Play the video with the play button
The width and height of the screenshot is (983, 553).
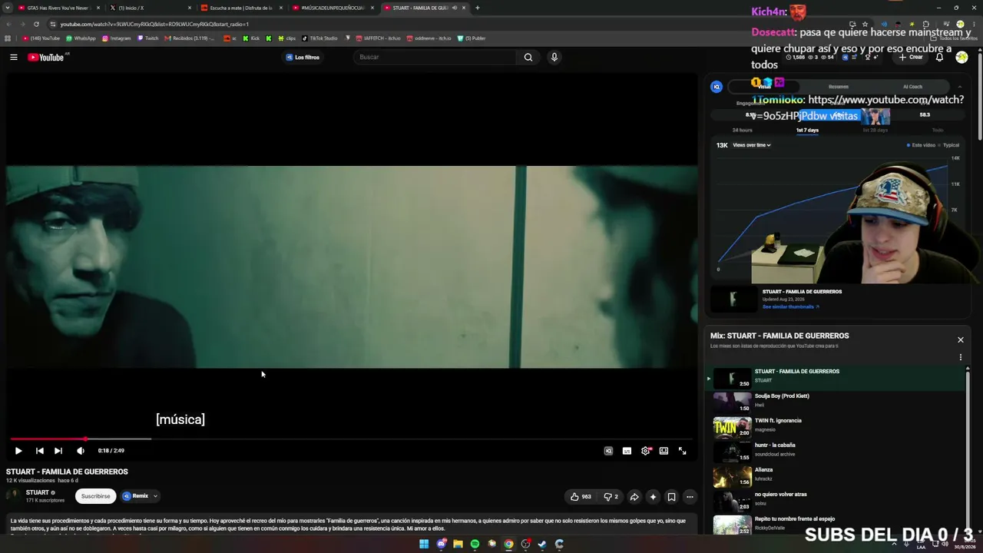tap(18, 451)
